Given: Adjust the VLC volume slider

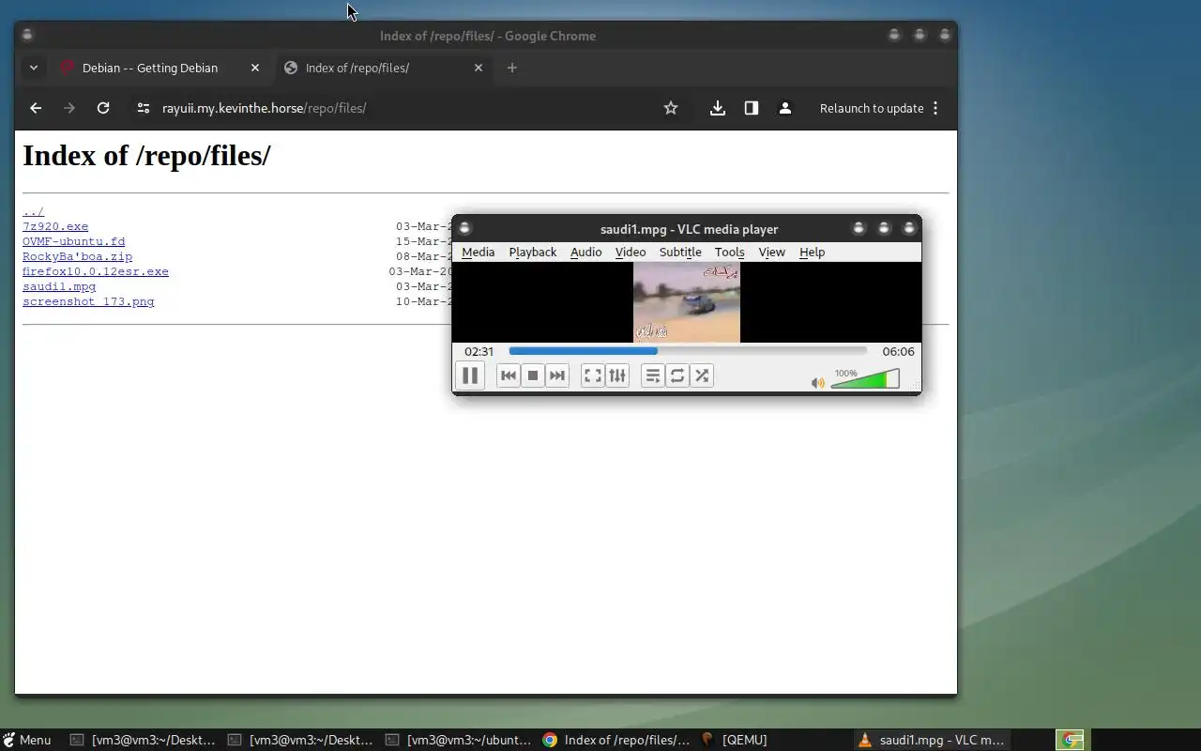Looking at the screenshot, I should coord(865,379).
